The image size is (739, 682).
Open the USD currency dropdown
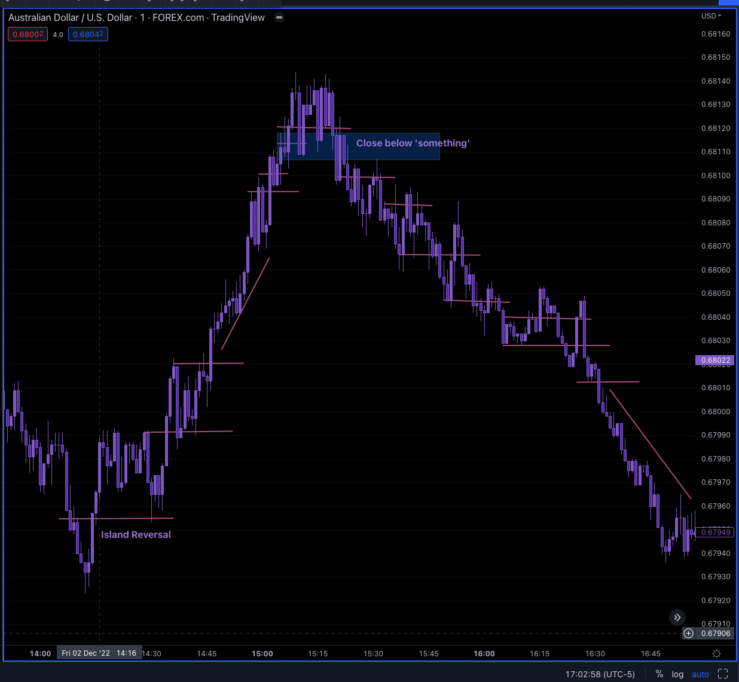[711, 16]
